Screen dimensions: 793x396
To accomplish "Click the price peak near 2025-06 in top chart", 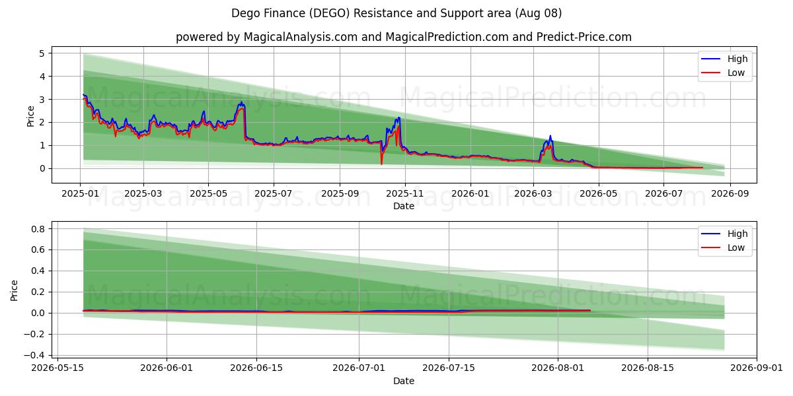I will tap(241, 102).
